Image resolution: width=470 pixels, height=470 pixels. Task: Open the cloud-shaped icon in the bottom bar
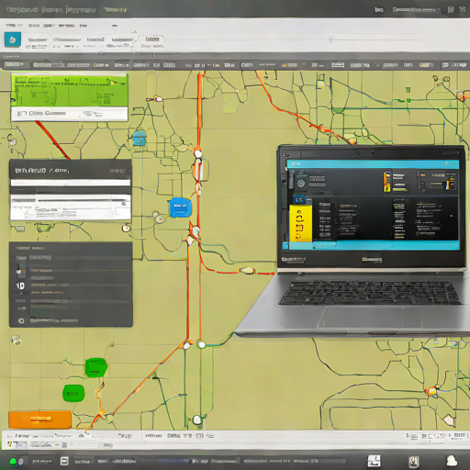tap(452, 461)
